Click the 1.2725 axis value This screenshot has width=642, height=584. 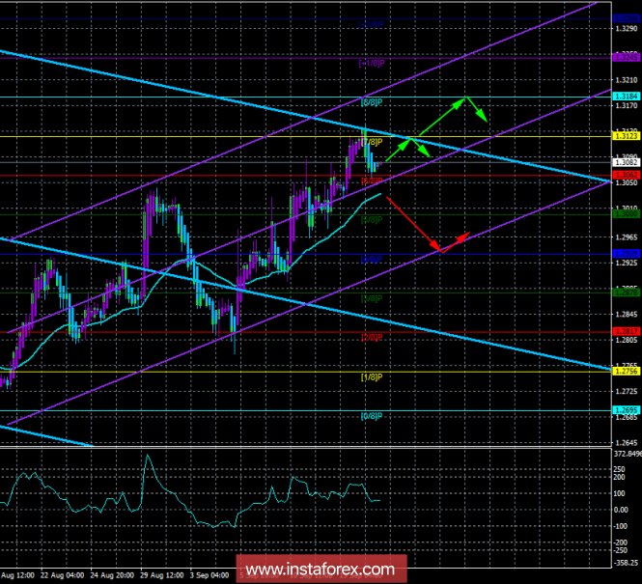(627, 392)
